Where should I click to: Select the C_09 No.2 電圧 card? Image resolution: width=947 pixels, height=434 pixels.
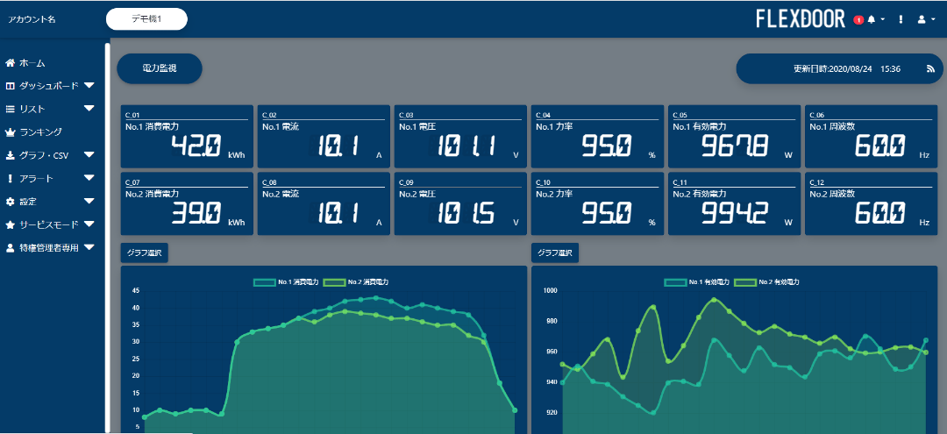coord(460,203)
